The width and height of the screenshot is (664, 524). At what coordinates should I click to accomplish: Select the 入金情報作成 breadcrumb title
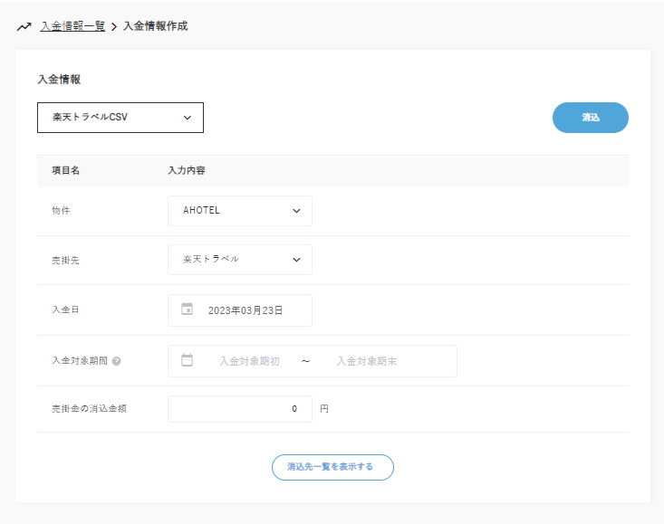tap(155, 26)
